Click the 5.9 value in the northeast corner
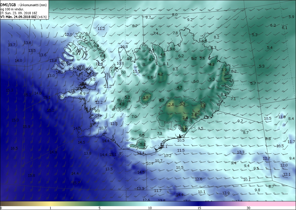The image size is (296, 210). point(291,17)
